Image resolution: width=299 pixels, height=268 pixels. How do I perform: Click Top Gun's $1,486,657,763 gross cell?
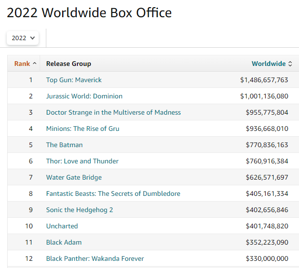[264, 80]
